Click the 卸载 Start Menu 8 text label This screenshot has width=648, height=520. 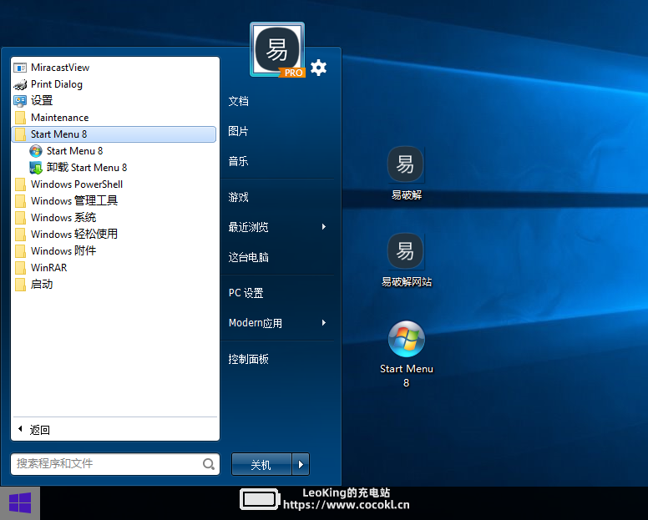(87, 167)
